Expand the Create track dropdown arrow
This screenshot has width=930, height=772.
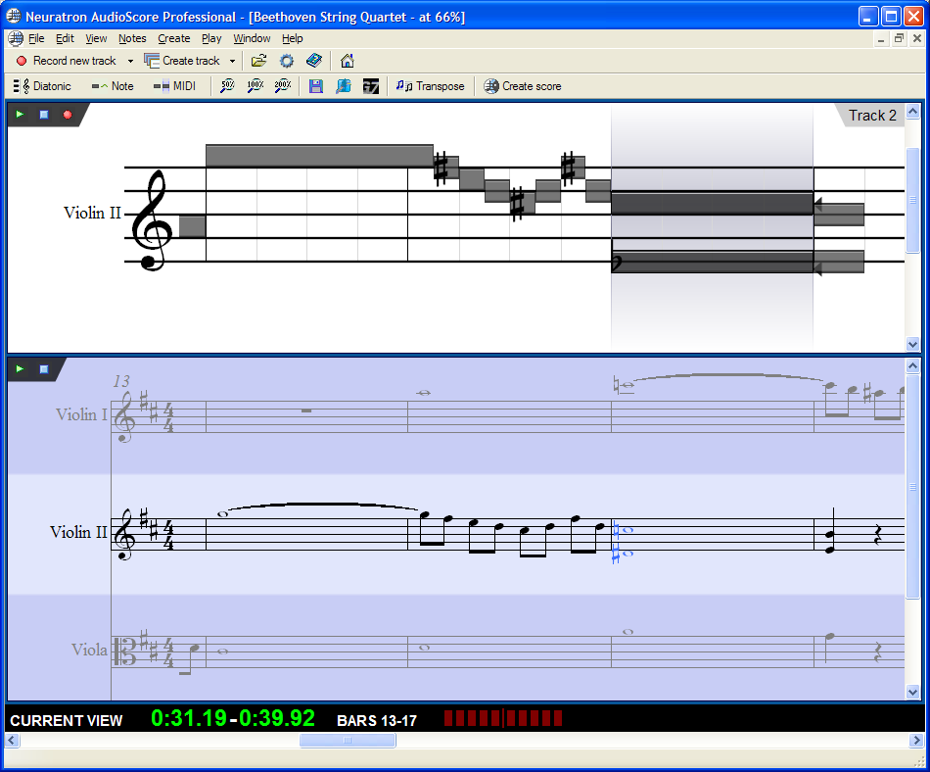tap(232, 61)
